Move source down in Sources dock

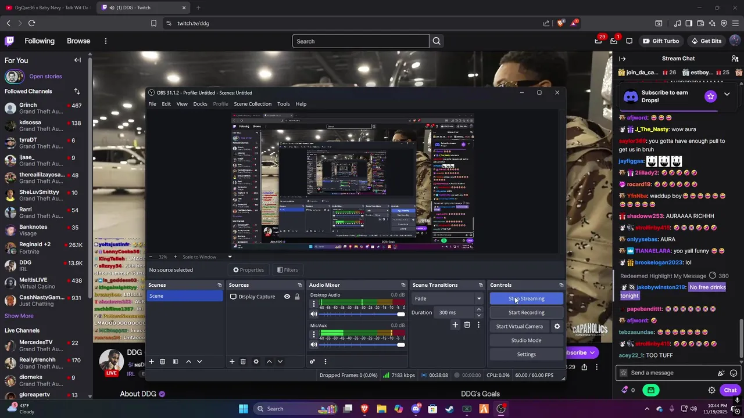tap(280, 361)
